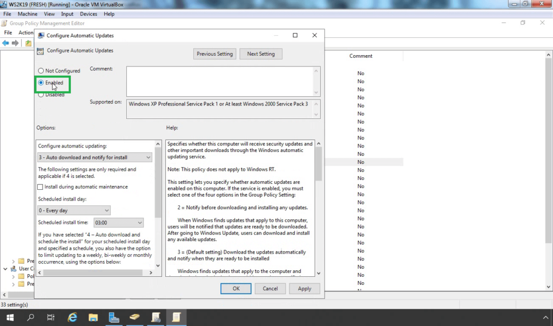Viewport: 553px width, 326px height.
Task: Open the VirtualBox File menu
Action: point(7,14)
